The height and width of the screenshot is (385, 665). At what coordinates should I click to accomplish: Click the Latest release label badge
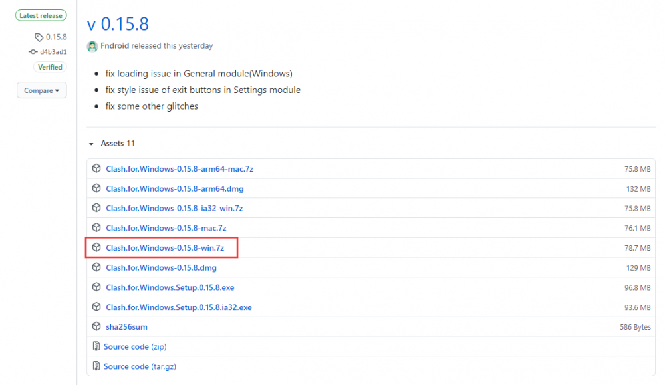pyautogui.click(x=41, y=15)
